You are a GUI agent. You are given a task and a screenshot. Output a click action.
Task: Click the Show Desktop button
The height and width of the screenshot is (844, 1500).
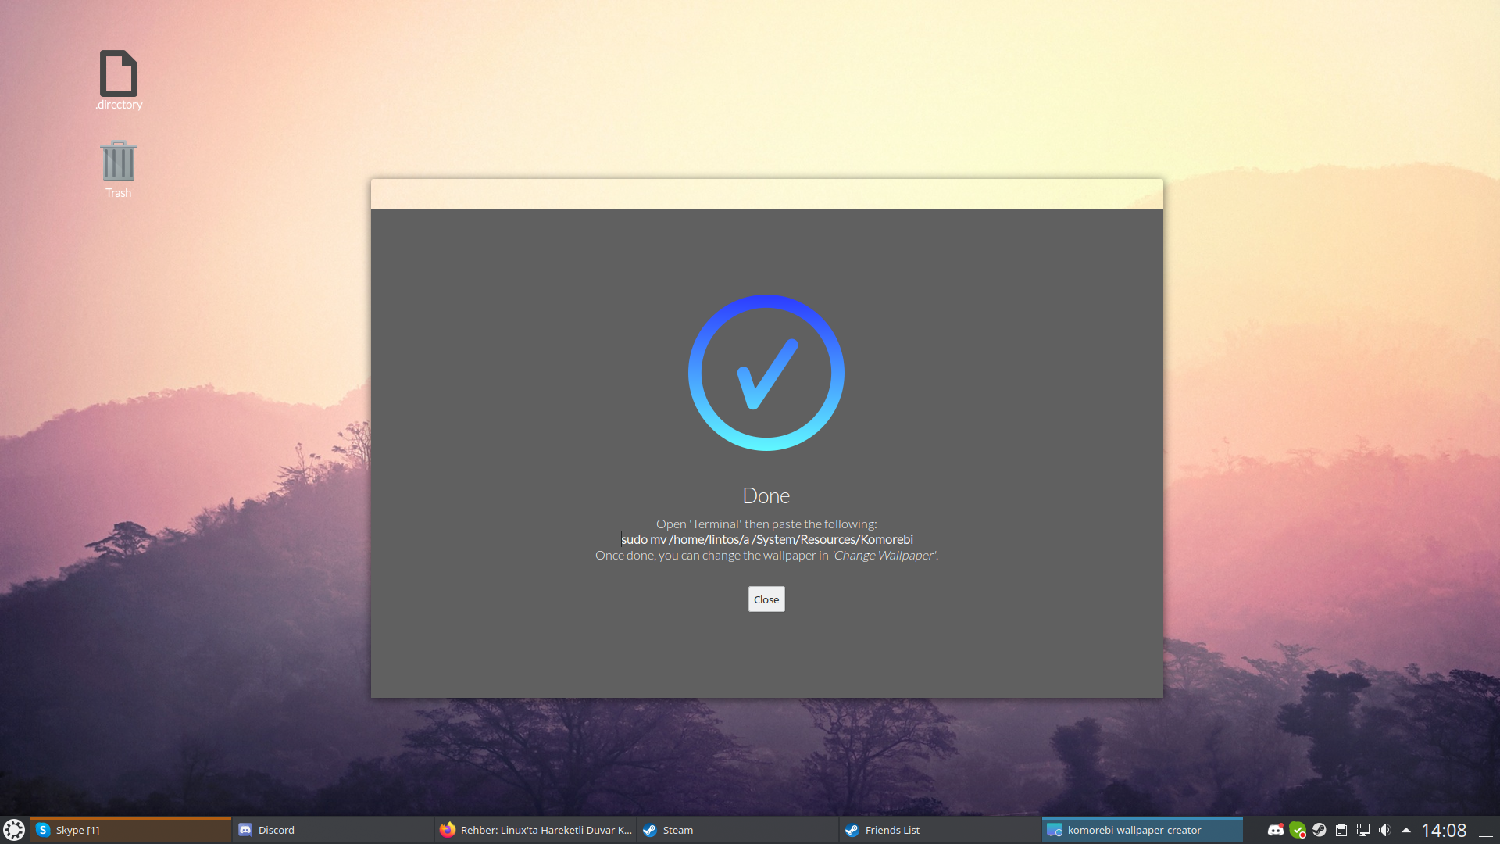(1486, 830)
